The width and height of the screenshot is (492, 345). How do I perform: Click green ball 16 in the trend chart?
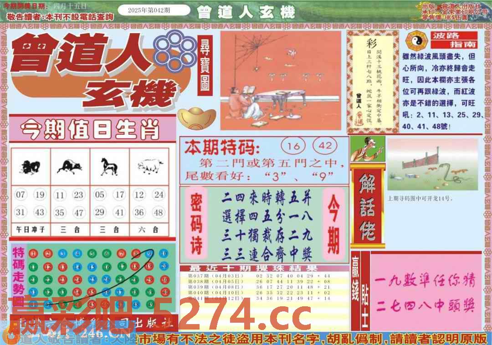point(107,267)
